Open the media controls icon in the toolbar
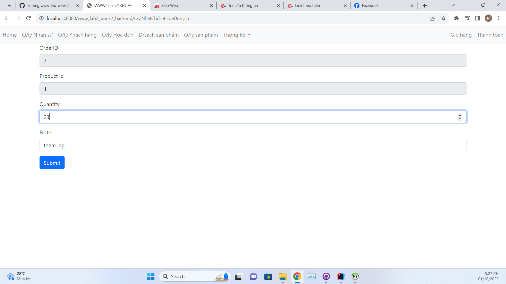Viewport: 506px width, 284px height. tap(467, 18)
